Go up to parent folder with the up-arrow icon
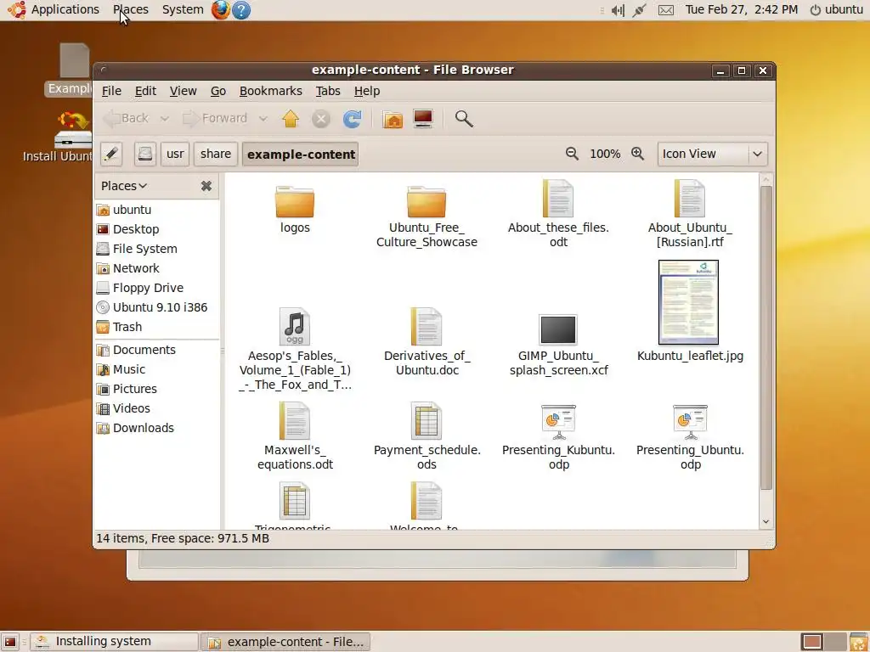870x652 pixels. (291, 119)
